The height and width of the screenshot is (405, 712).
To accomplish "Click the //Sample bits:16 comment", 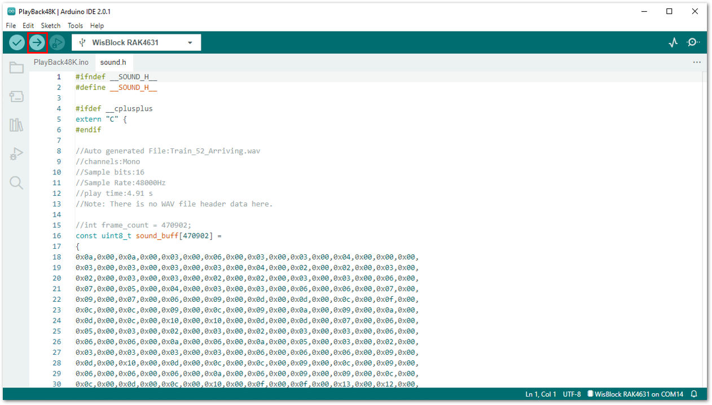I will click(110, 172).
